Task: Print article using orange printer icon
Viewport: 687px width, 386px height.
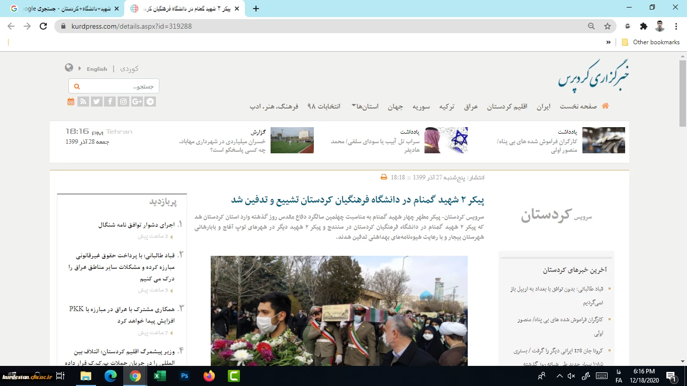Action: pos(384,177)
